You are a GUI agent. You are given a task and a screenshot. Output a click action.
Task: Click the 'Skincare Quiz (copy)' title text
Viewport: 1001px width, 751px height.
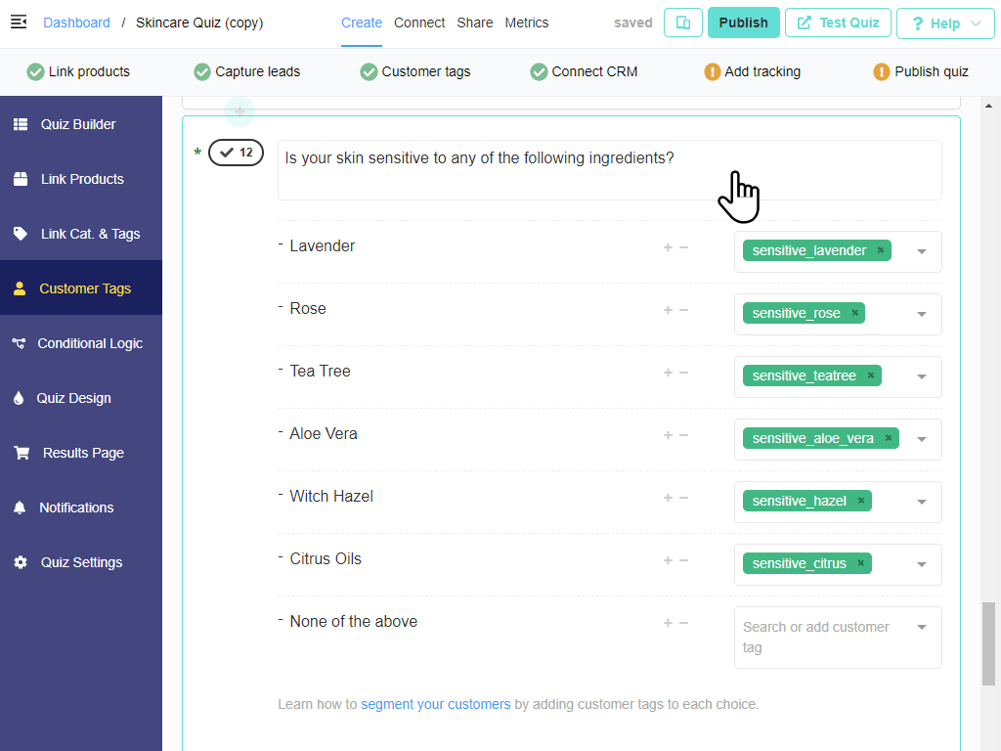[x=199, y=23]
